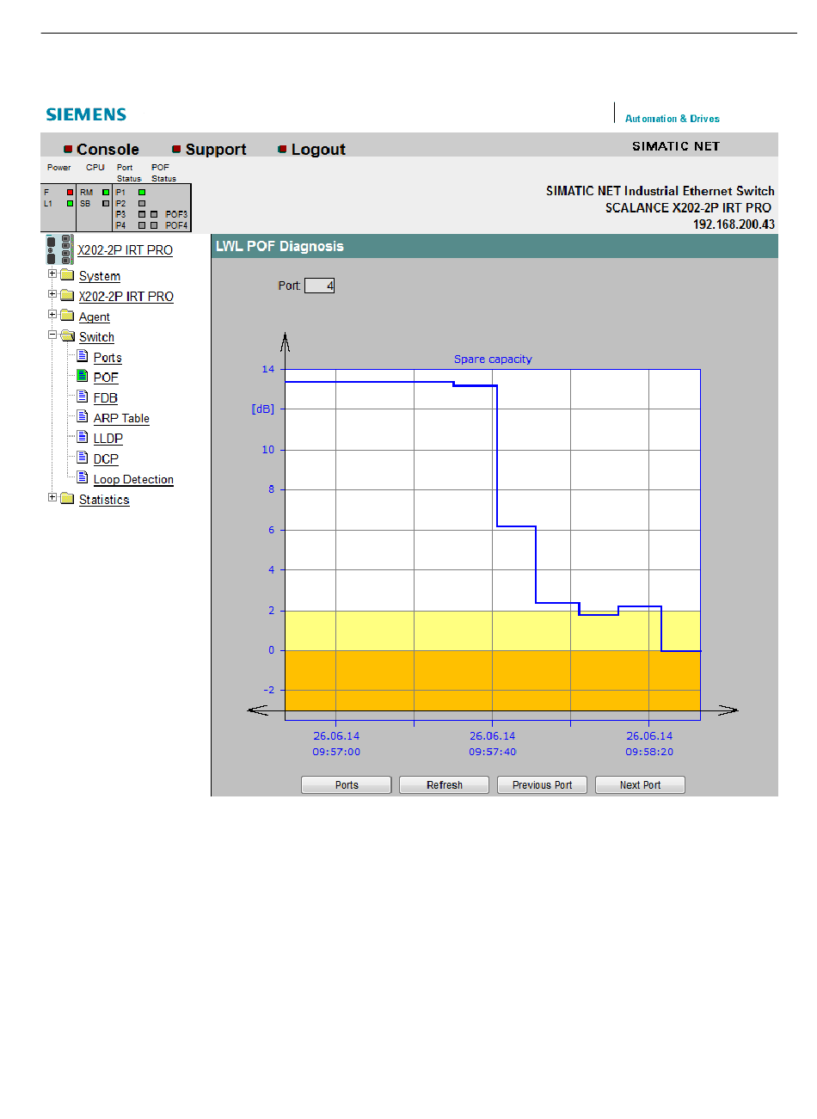Click the Port number field showing 4
Screen dimensions: 817x1119
coord(319,286)
